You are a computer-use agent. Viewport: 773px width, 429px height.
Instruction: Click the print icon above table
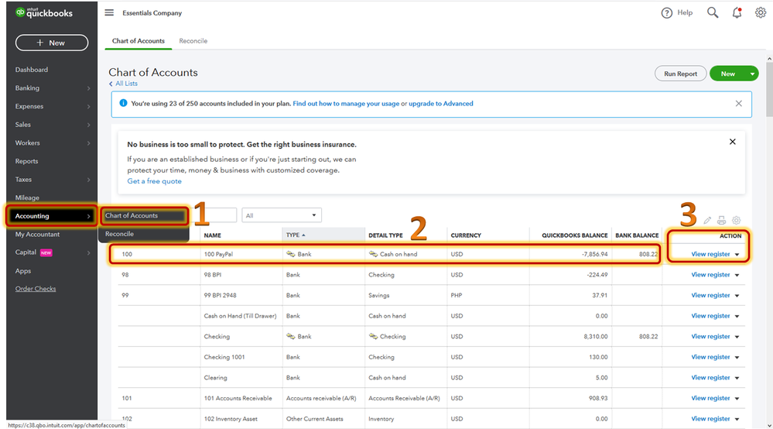[722, 221]
